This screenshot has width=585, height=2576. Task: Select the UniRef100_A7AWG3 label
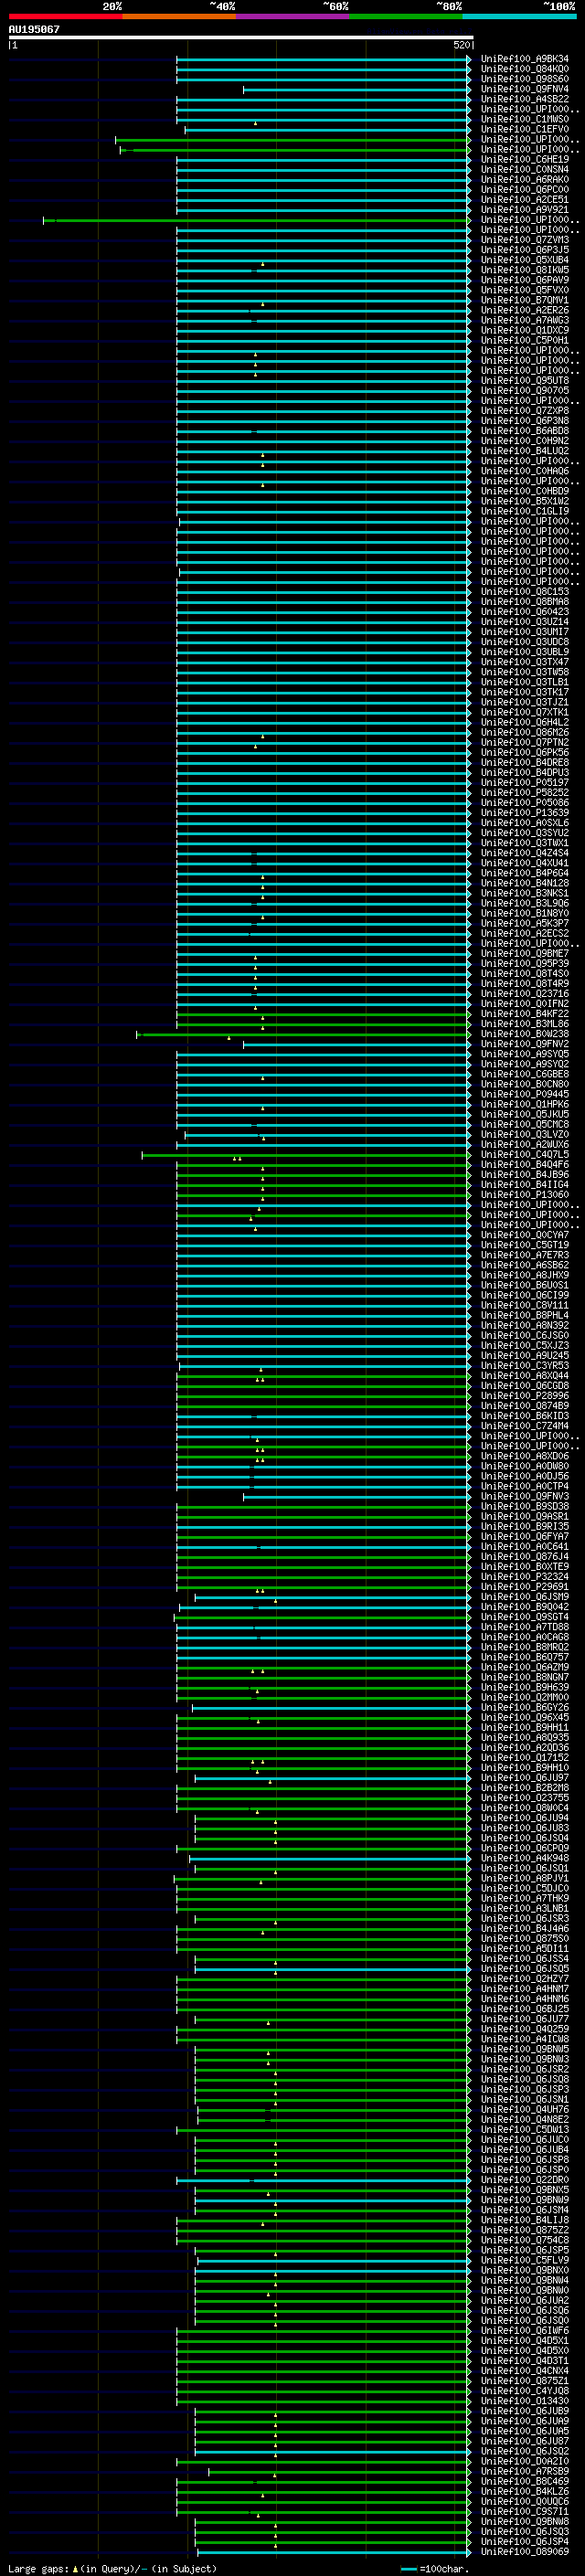coord(525,320)
